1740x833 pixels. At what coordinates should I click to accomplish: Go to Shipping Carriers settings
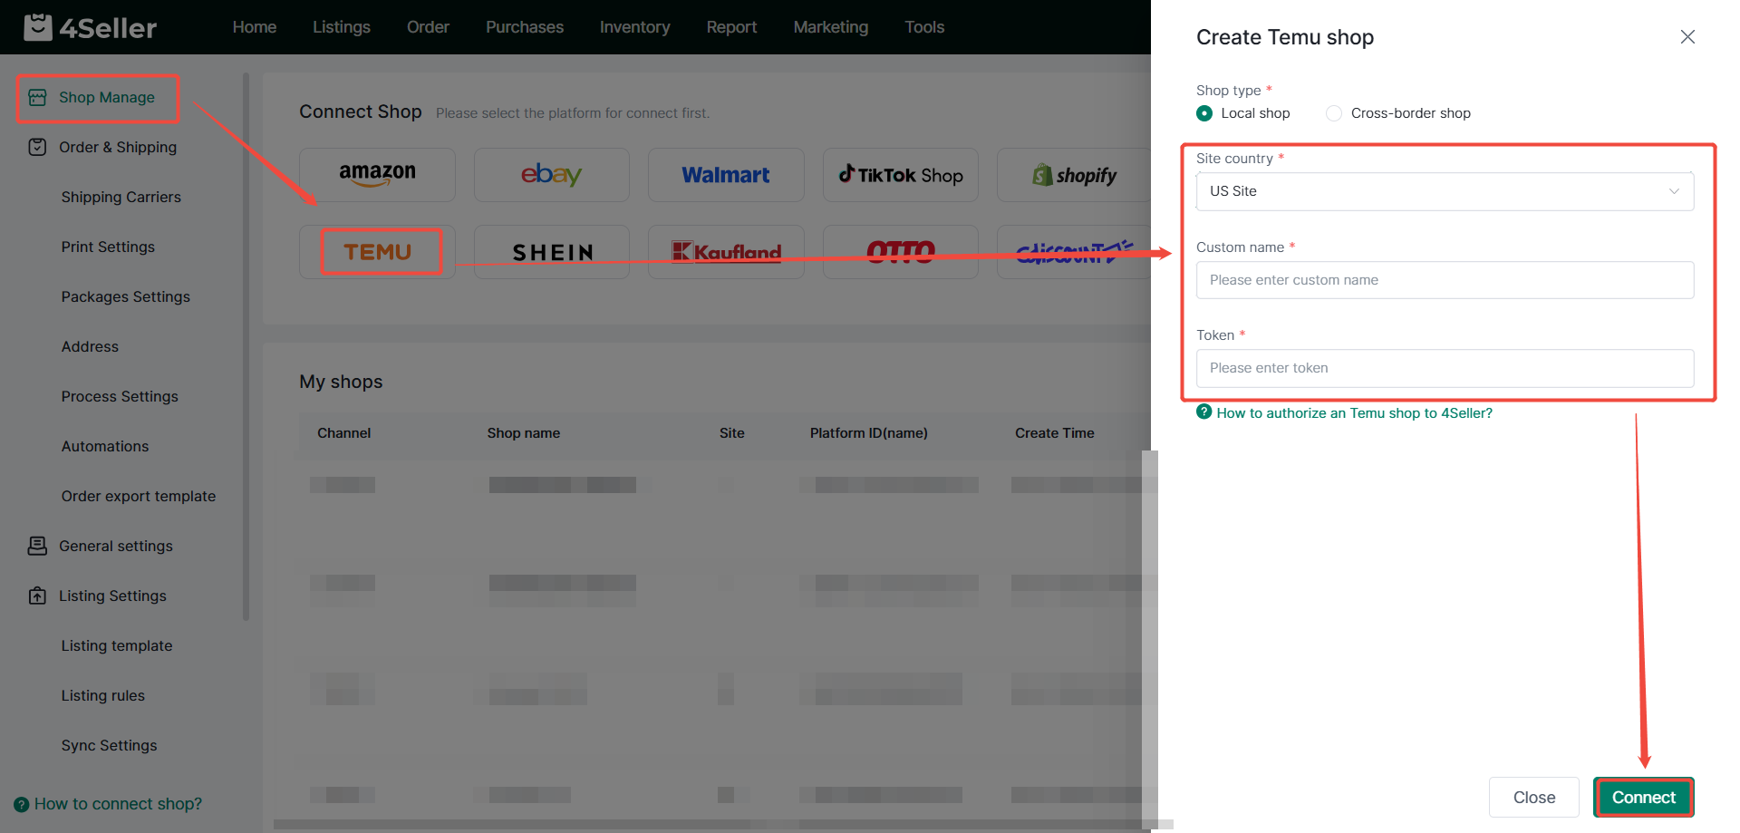click(121, 197)
